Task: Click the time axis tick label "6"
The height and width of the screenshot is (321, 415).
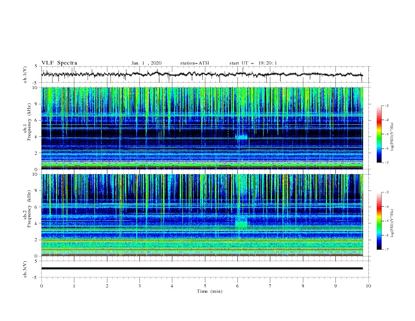Action: (237, 286)
